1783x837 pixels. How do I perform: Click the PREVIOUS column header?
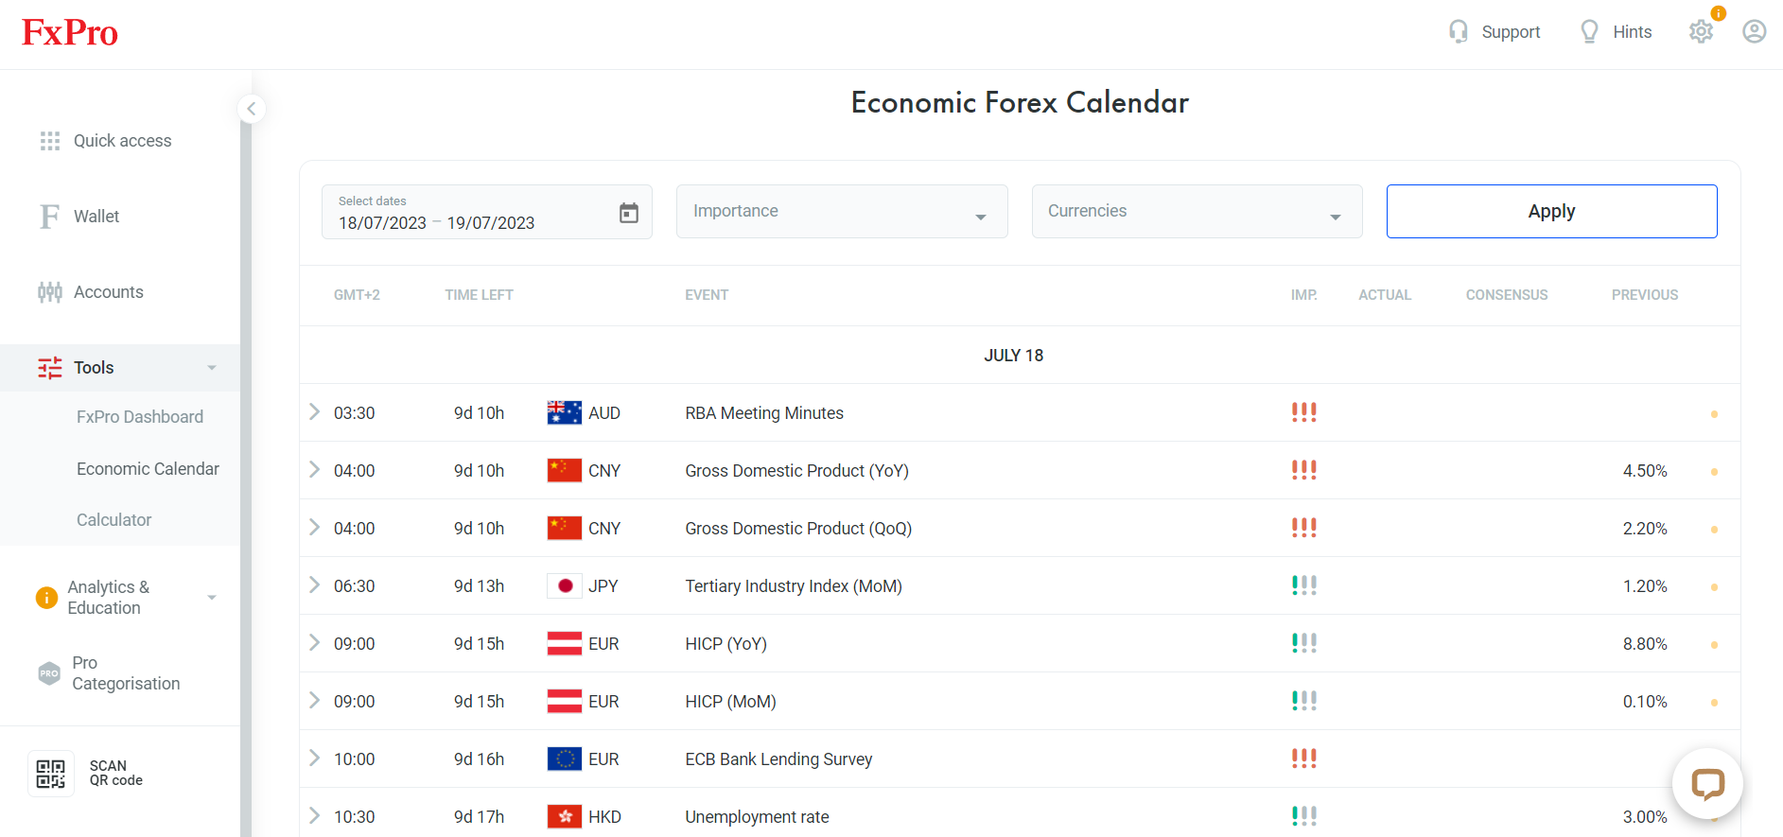pos(1645,295)
